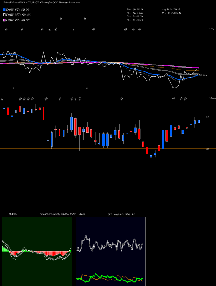
Task: Click the white DOW MT legend swatch
Action: (x=4, y=15)
